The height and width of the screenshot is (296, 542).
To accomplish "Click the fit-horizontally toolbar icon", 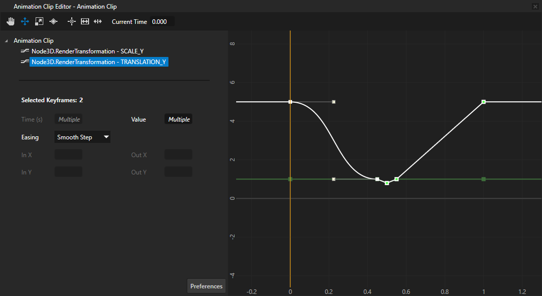I will pyautogui.click(x=84, y=21).
